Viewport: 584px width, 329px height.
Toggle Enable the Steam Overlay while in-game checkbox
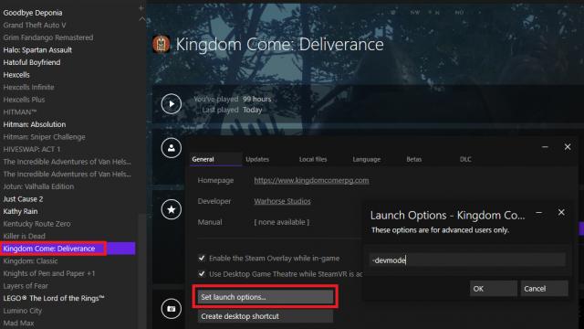202,258
